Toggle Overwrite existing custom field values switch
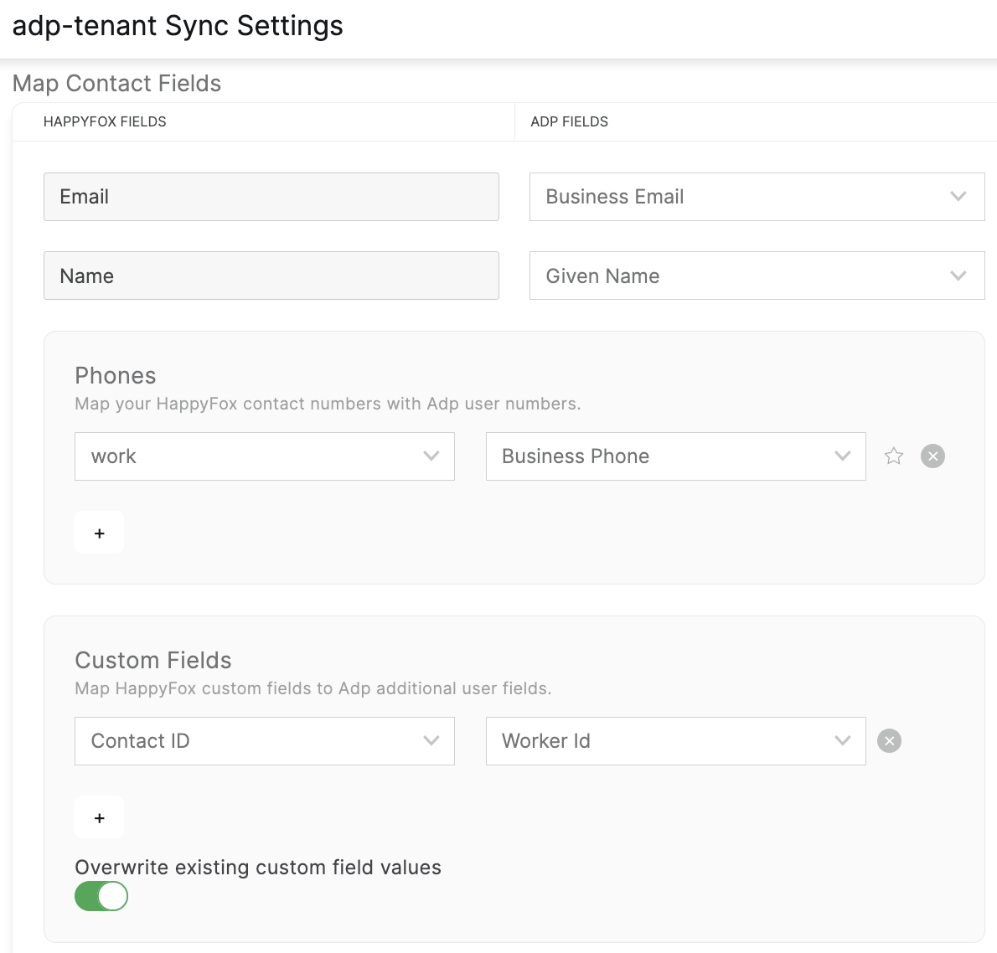 tap(101, 896)
